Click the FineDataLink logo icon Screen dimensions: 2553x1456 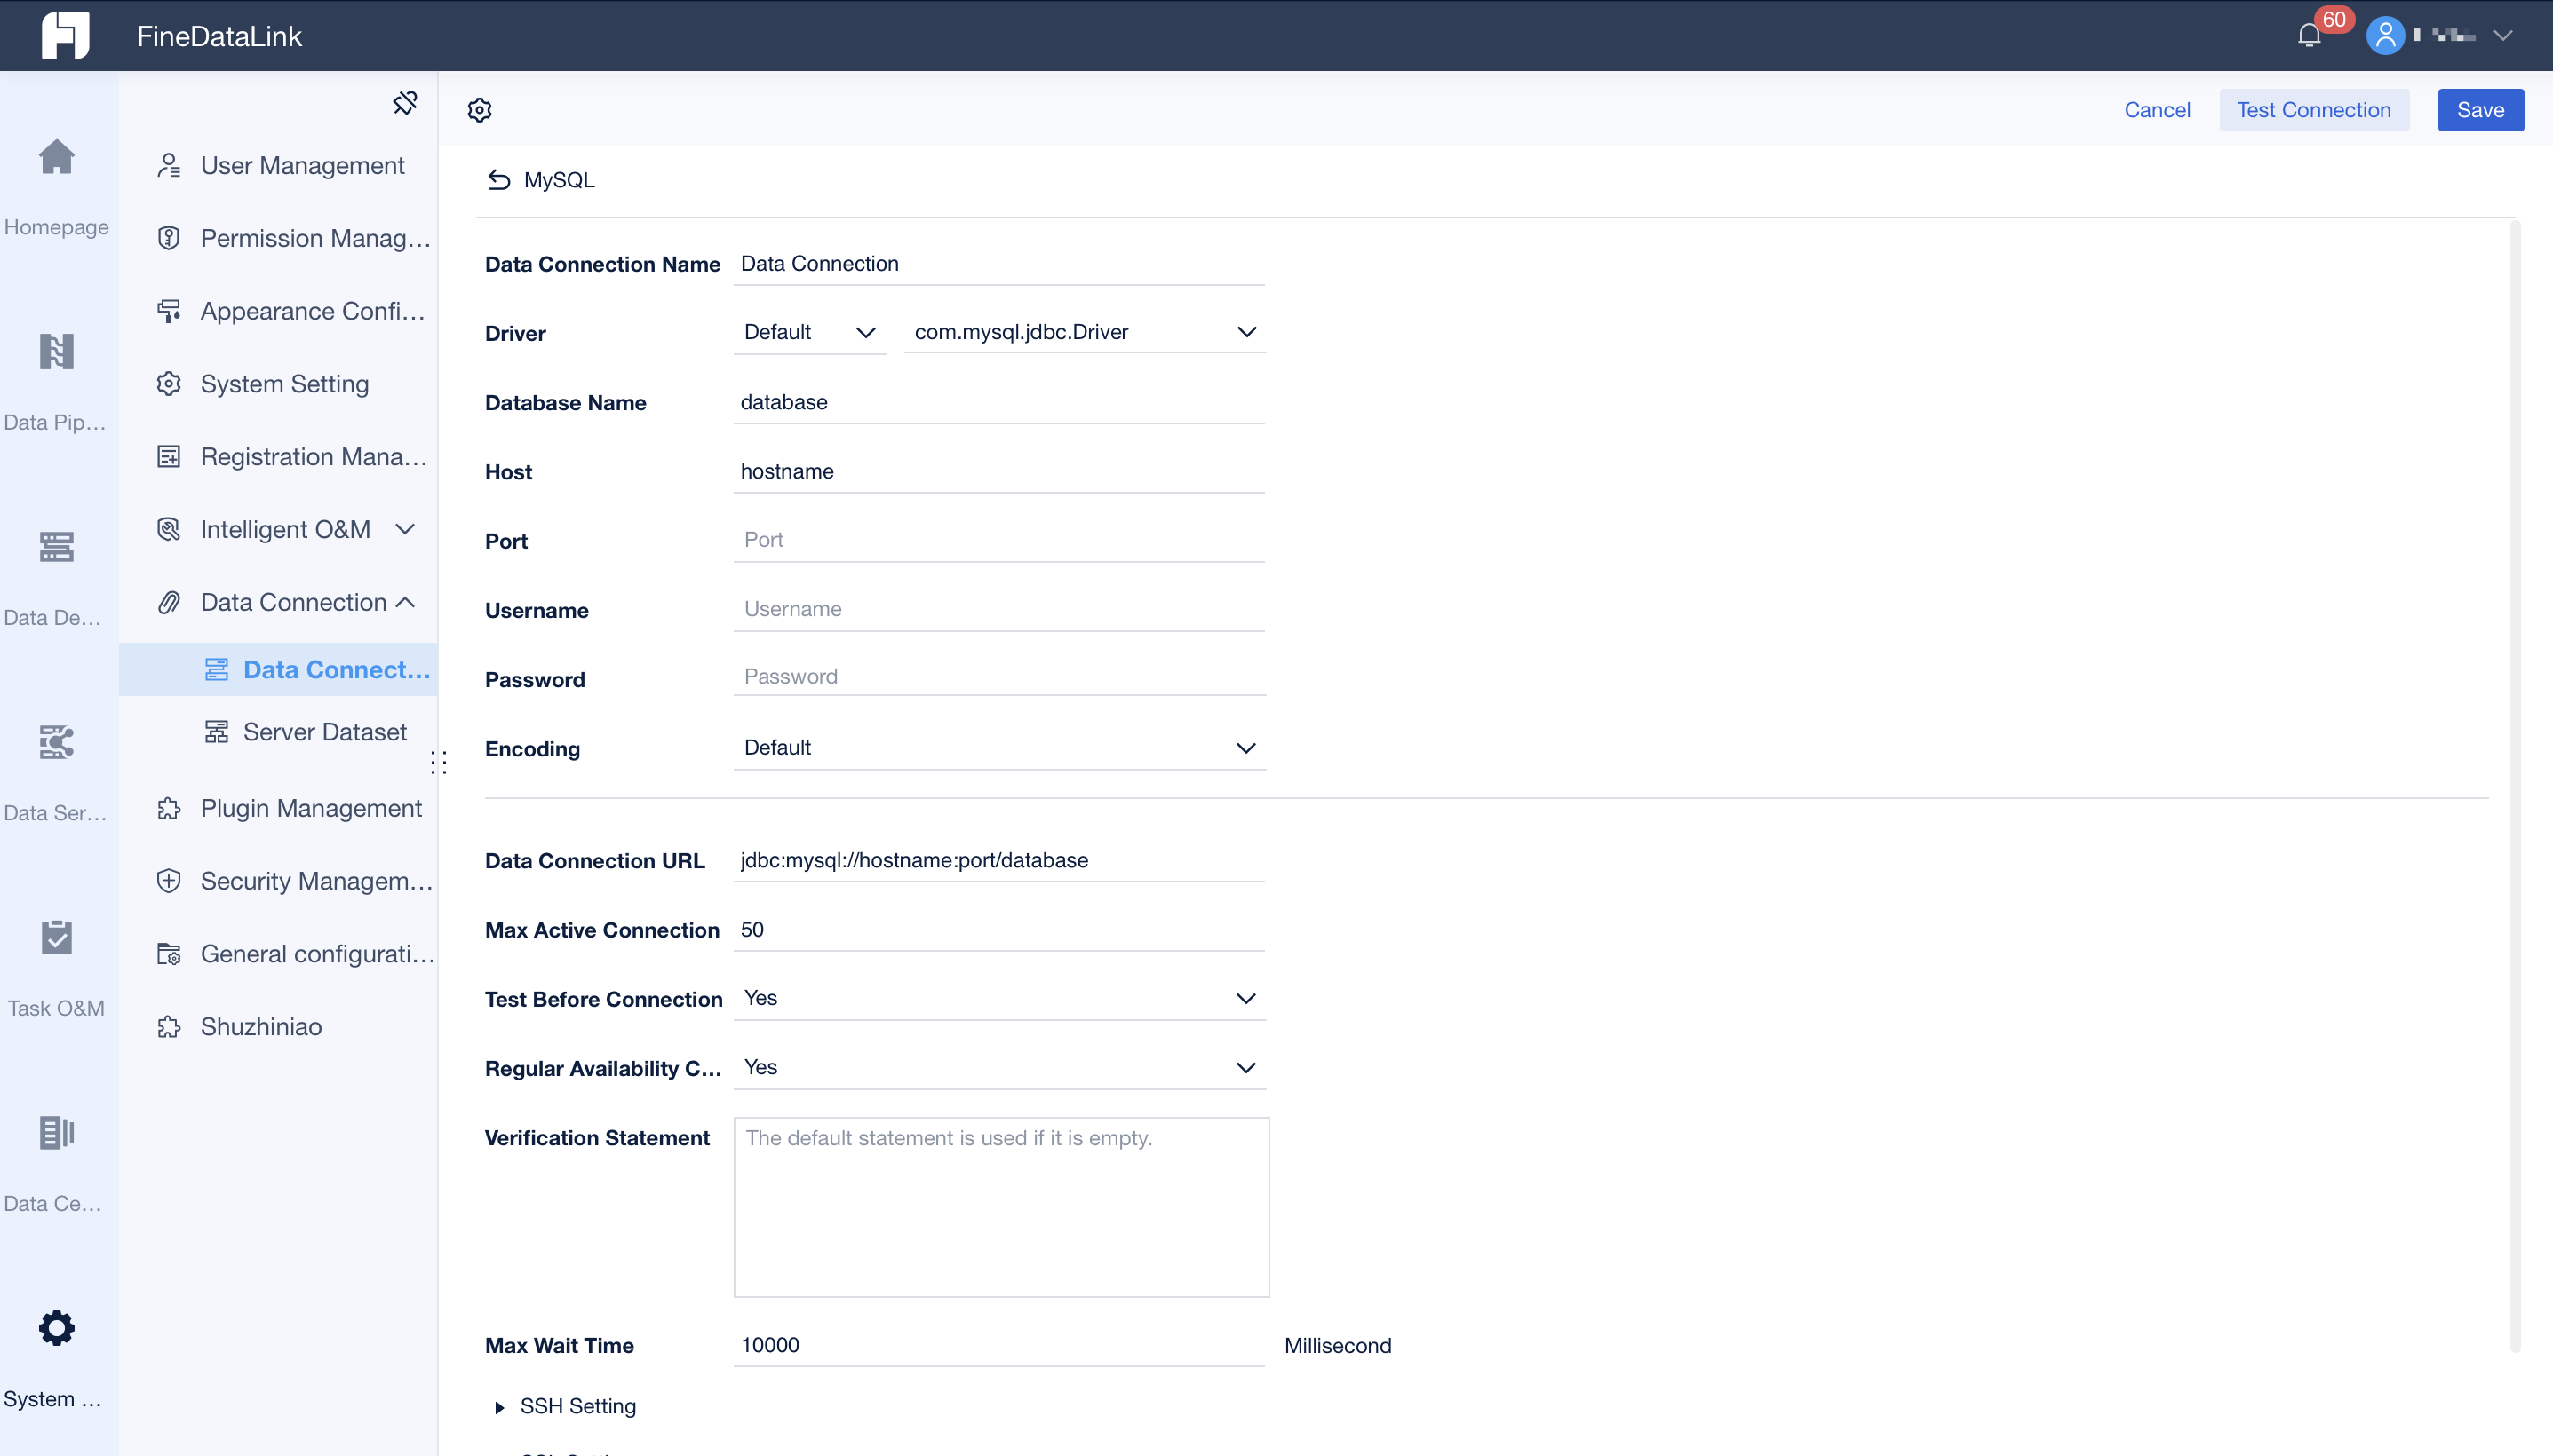[x=65, y=36]
